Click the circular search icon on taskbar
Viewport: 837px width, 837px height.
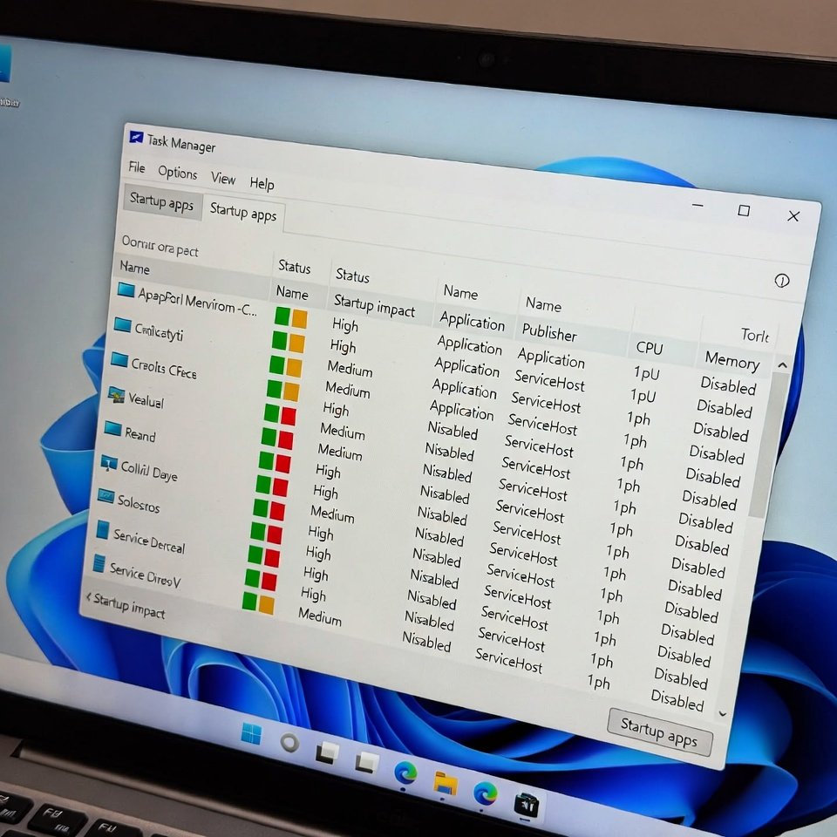289,743
